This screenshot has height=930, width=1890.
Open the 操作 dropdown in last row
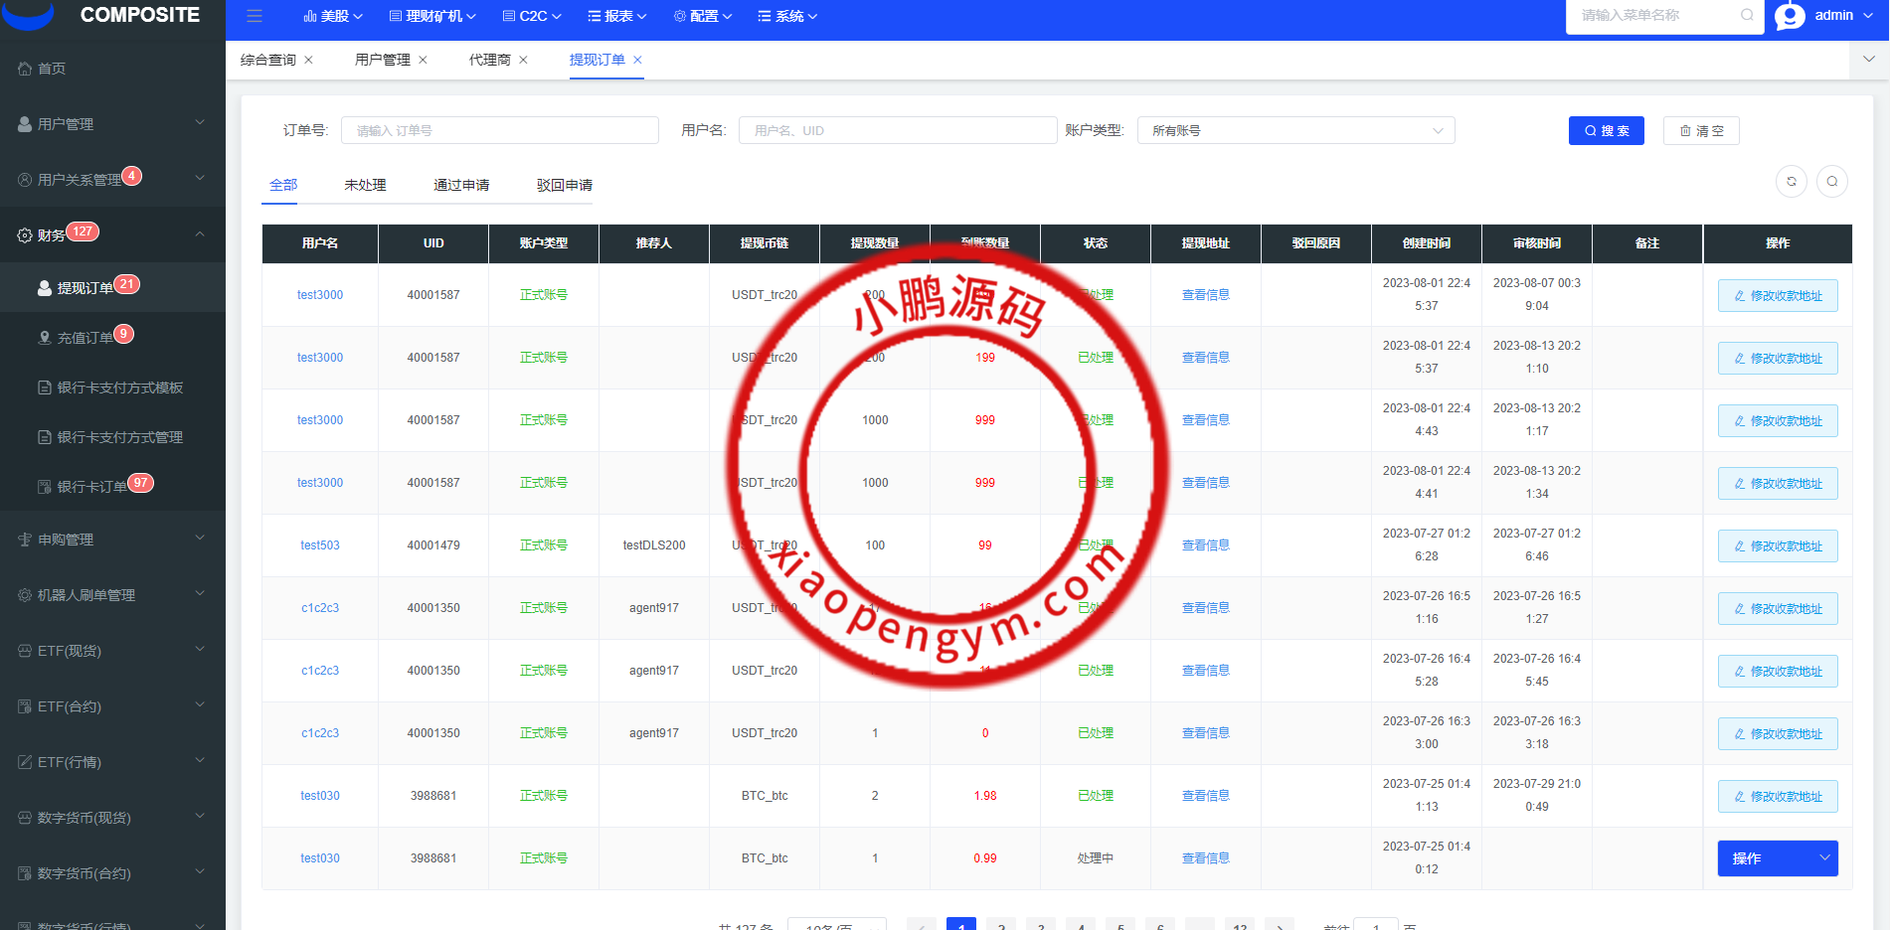pos(1777,858)
